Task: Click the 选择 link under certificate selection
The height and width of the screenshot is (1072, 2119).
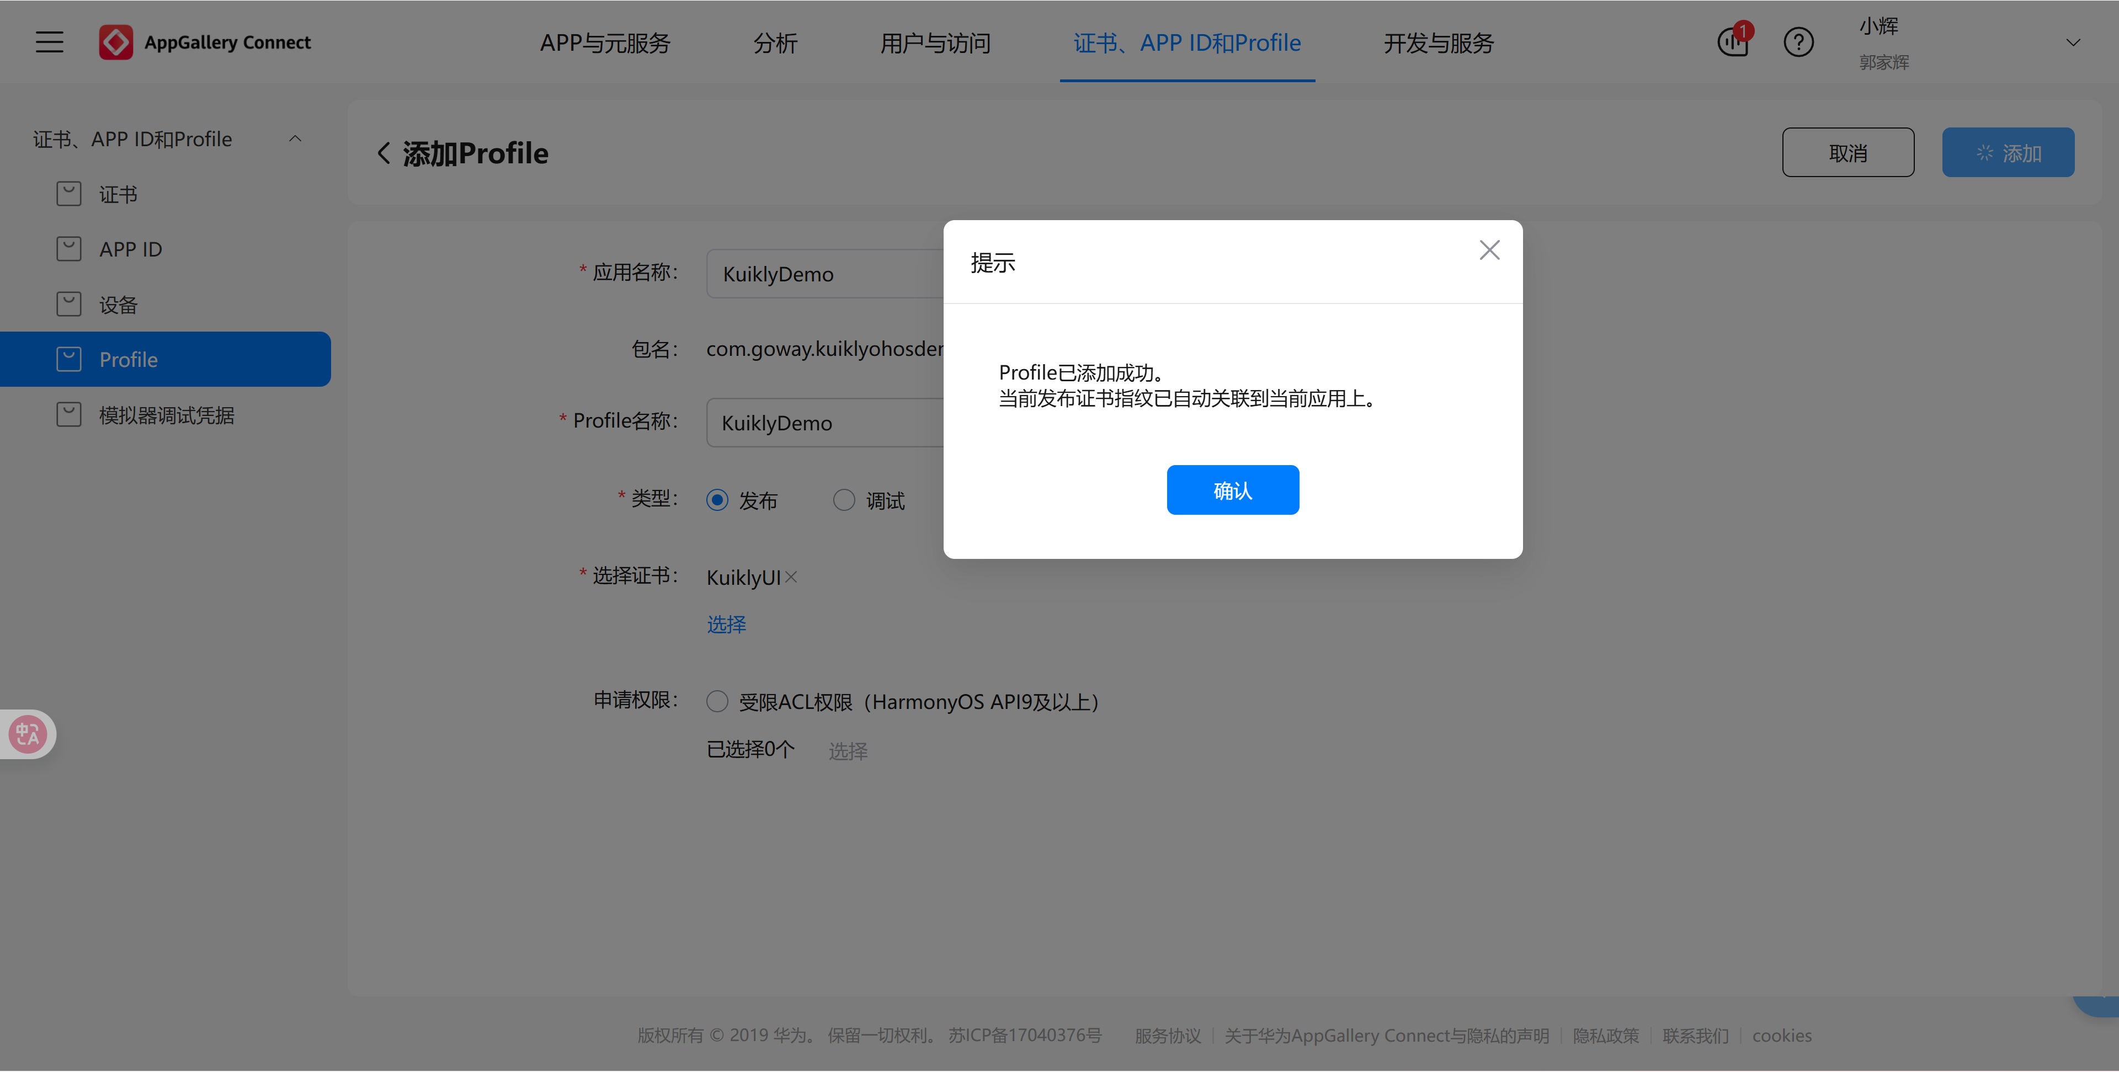Action: click(x=726, y=625)
